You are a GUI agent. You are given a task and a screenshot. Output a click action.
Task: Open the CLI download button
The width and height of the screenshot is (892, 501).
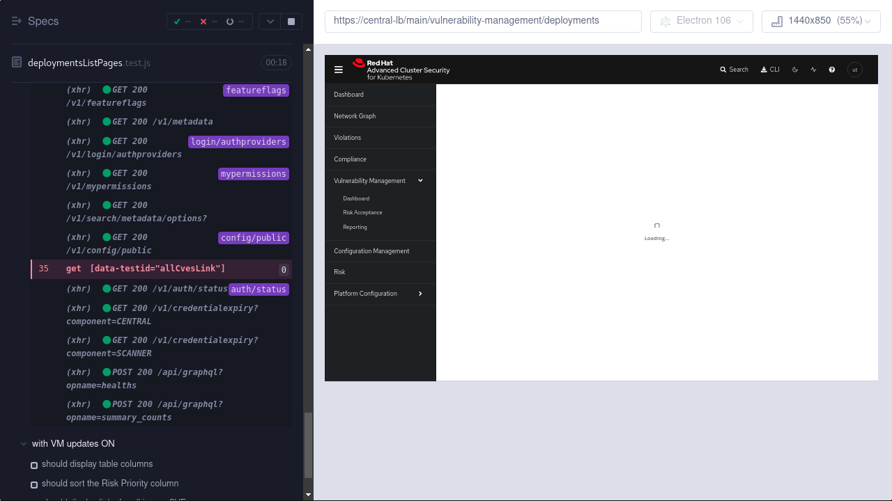[x=770, y=70]
